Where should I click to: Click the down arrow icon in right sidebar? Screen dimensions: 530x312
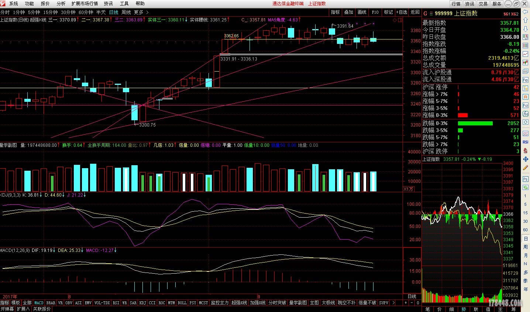coord(526,28)
